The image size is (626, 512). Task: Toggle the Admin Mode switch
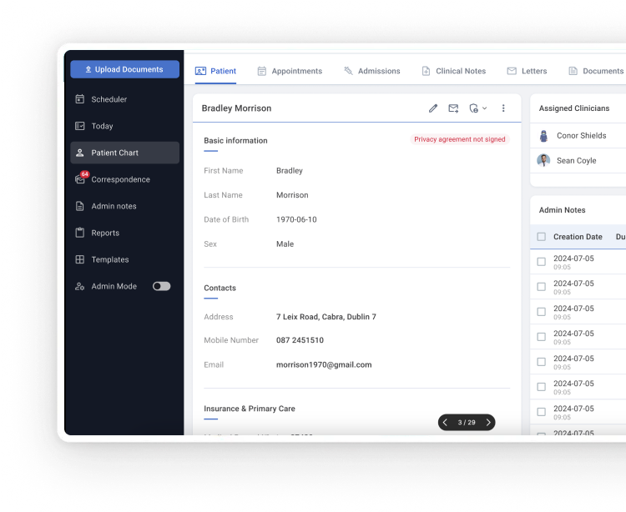(x=161, y=286)
